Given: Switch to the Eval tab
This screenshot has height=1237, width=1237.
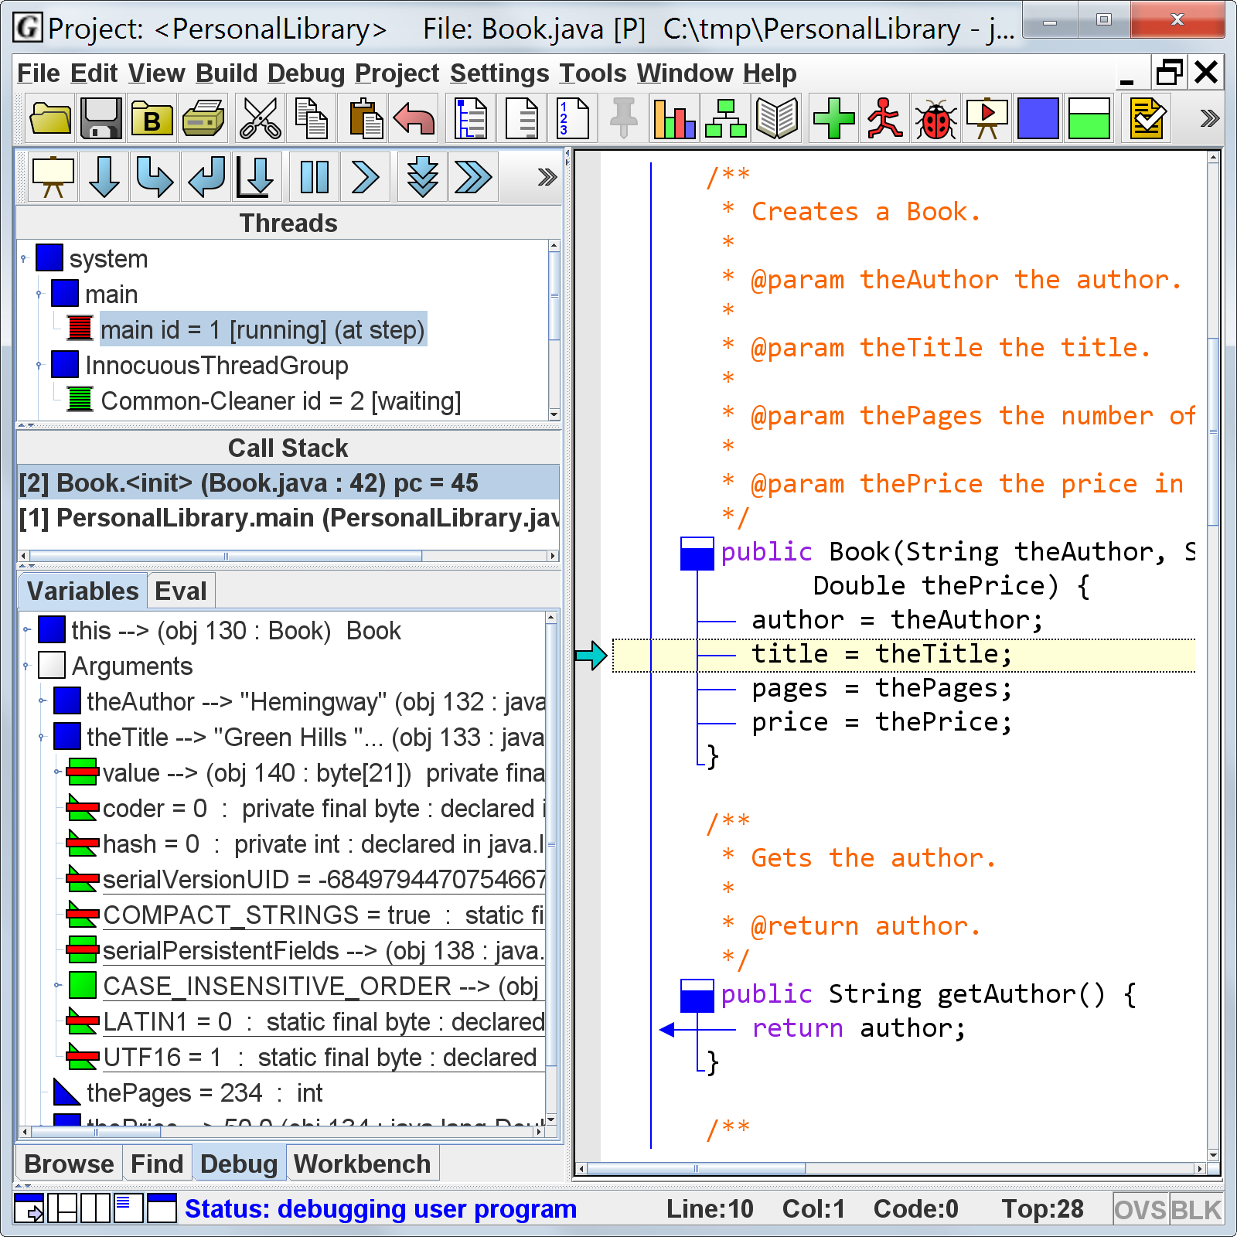Looking at the screenshot, I should point(180,591).
